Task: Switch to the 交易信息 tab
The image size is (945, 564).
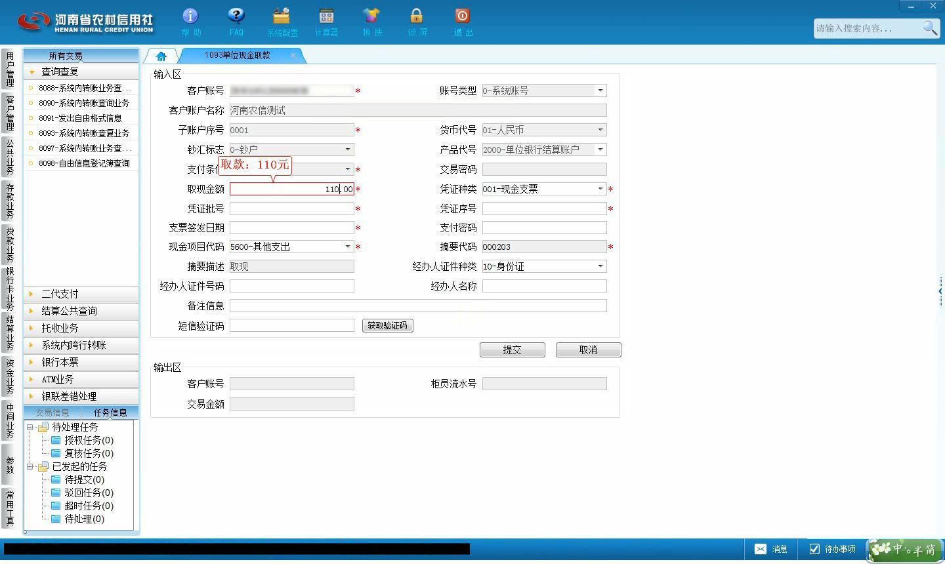Action: click(x=52, y=413)
